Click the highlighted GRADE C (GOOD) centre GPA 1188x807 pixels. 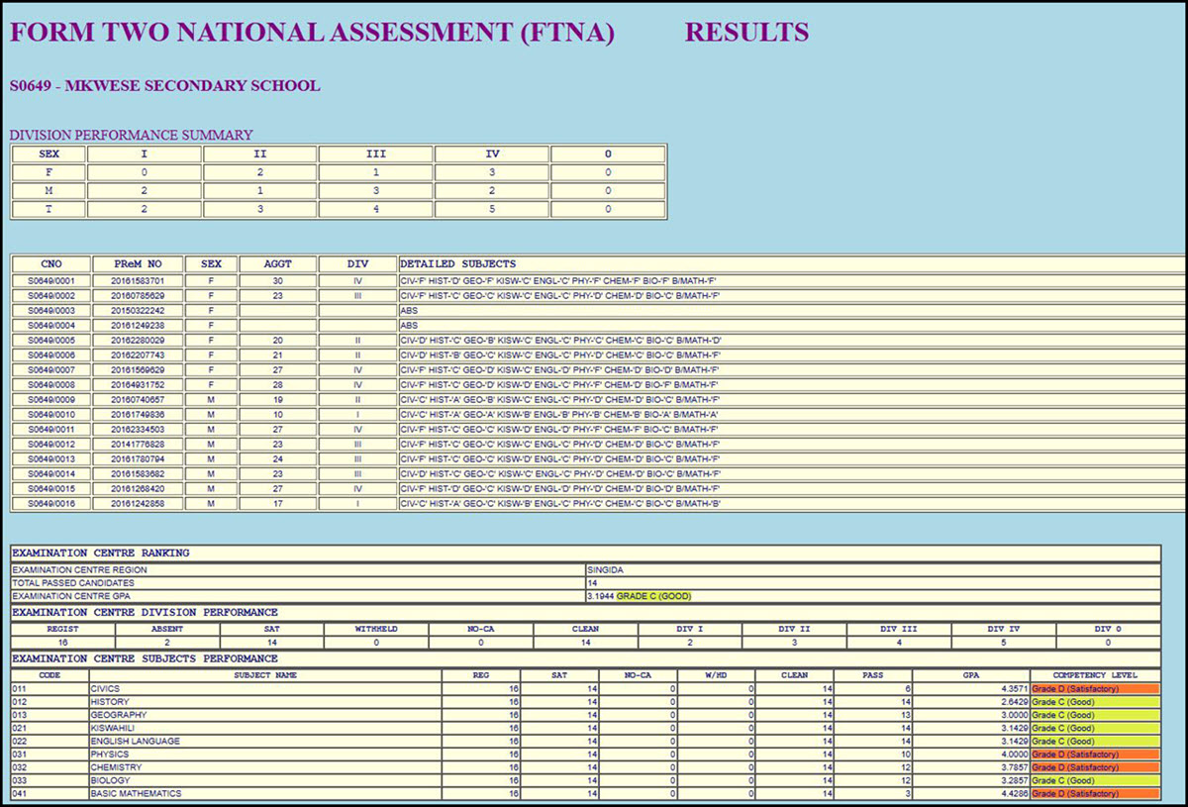[652, 596]
